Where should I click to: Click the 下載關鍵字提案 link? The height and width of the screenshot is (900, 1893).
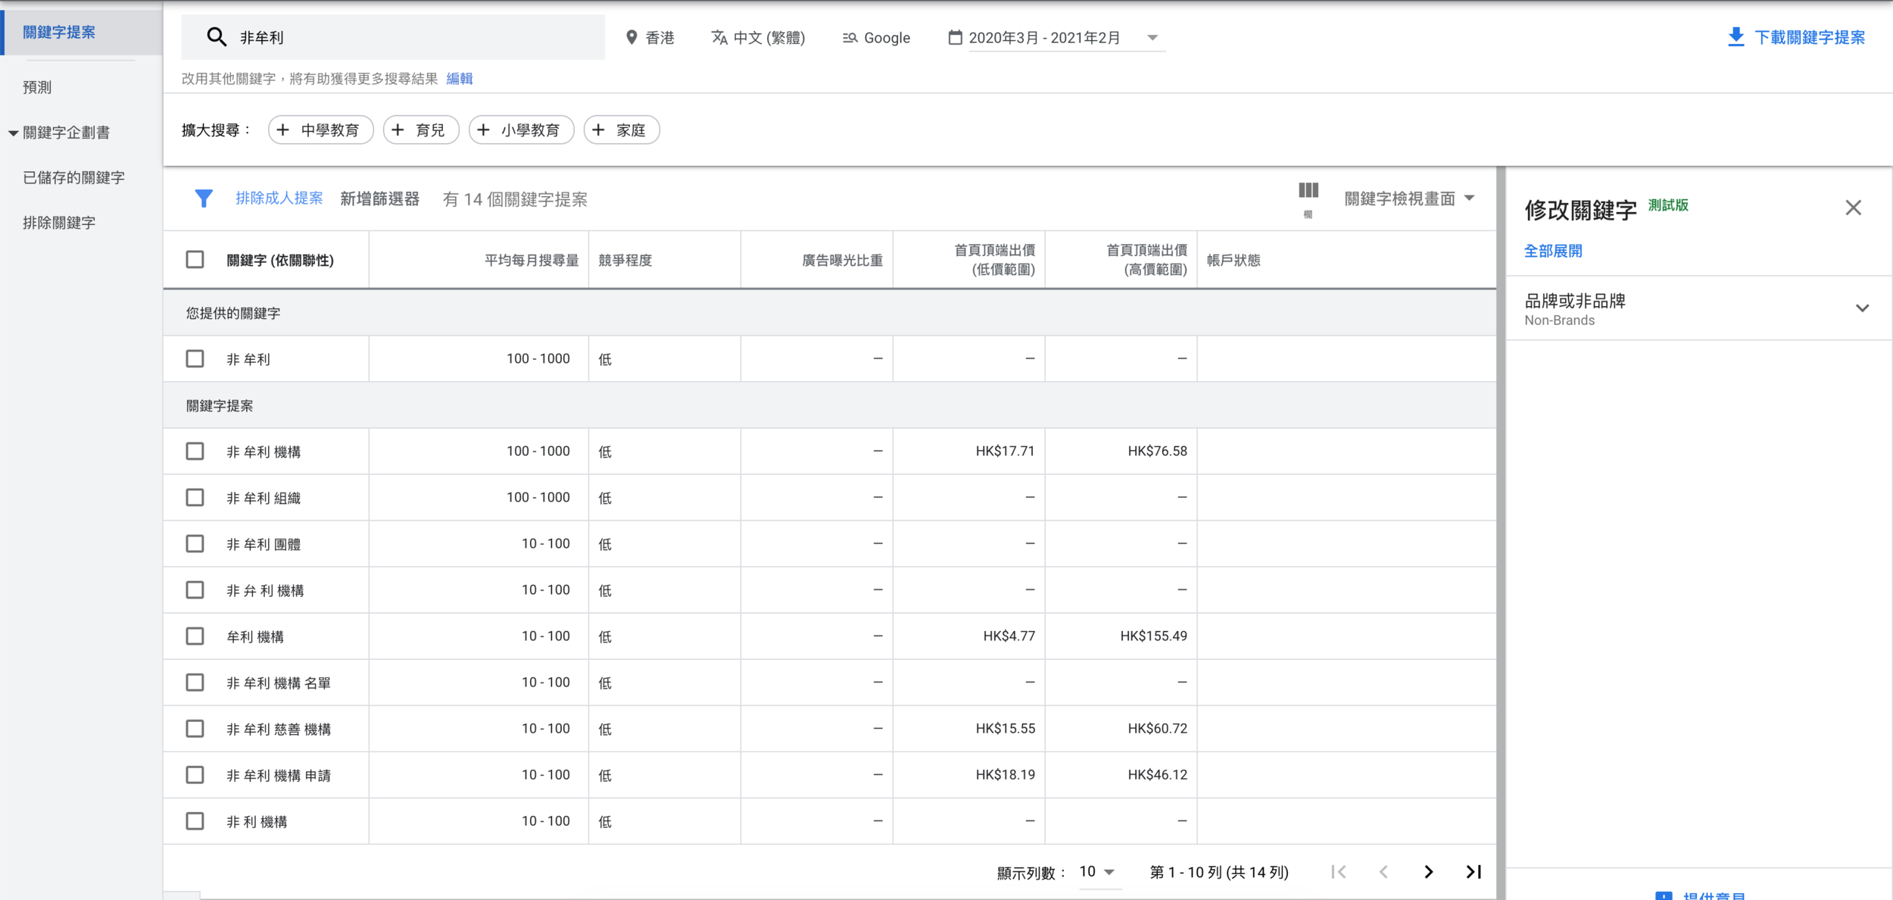pyautogui.click(x=1810, y=37)
